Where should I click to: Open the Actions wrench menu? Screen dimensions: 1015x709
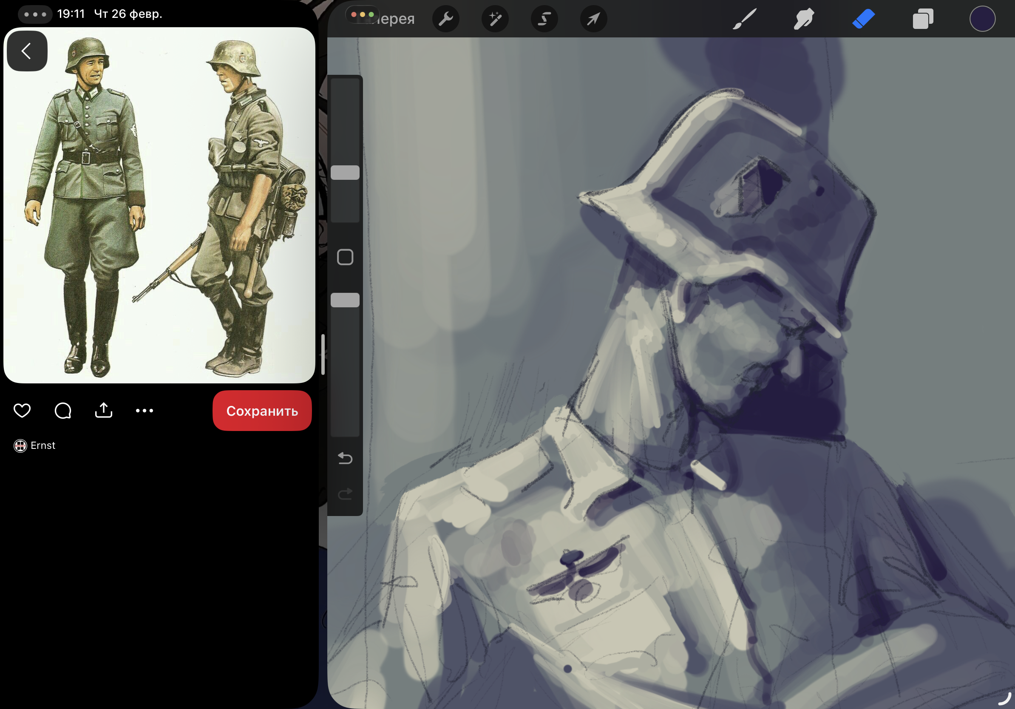[x=445, y=19]
